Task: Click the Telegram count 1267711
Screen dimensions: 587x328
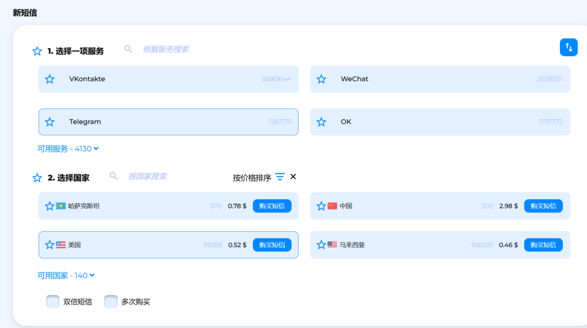Action: [280, 122]
